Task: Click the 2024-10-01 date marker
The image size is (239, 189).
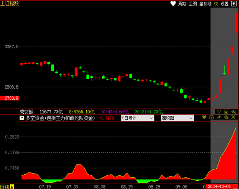Action: (x=219, y=186)
